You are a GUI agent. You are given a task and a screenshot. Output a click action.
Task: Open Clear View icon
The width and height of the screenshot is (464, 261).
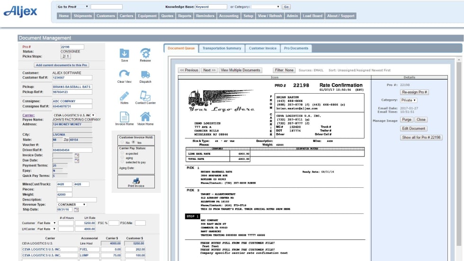point(124,74)
